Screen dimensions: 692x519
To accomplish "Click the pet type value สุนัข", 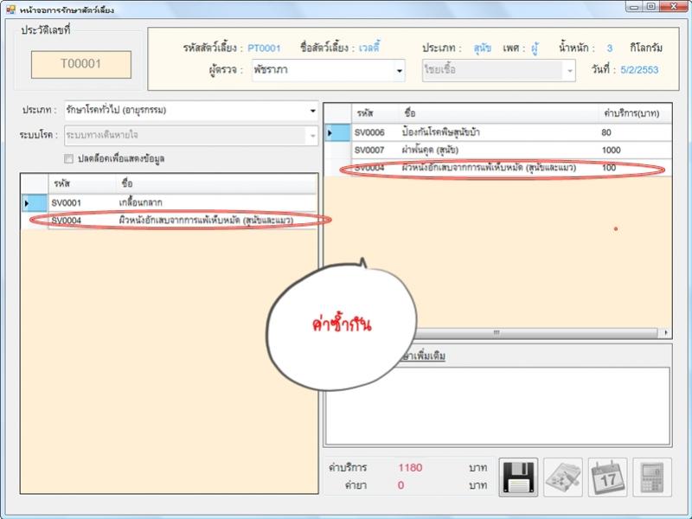I will coord(483,48).
